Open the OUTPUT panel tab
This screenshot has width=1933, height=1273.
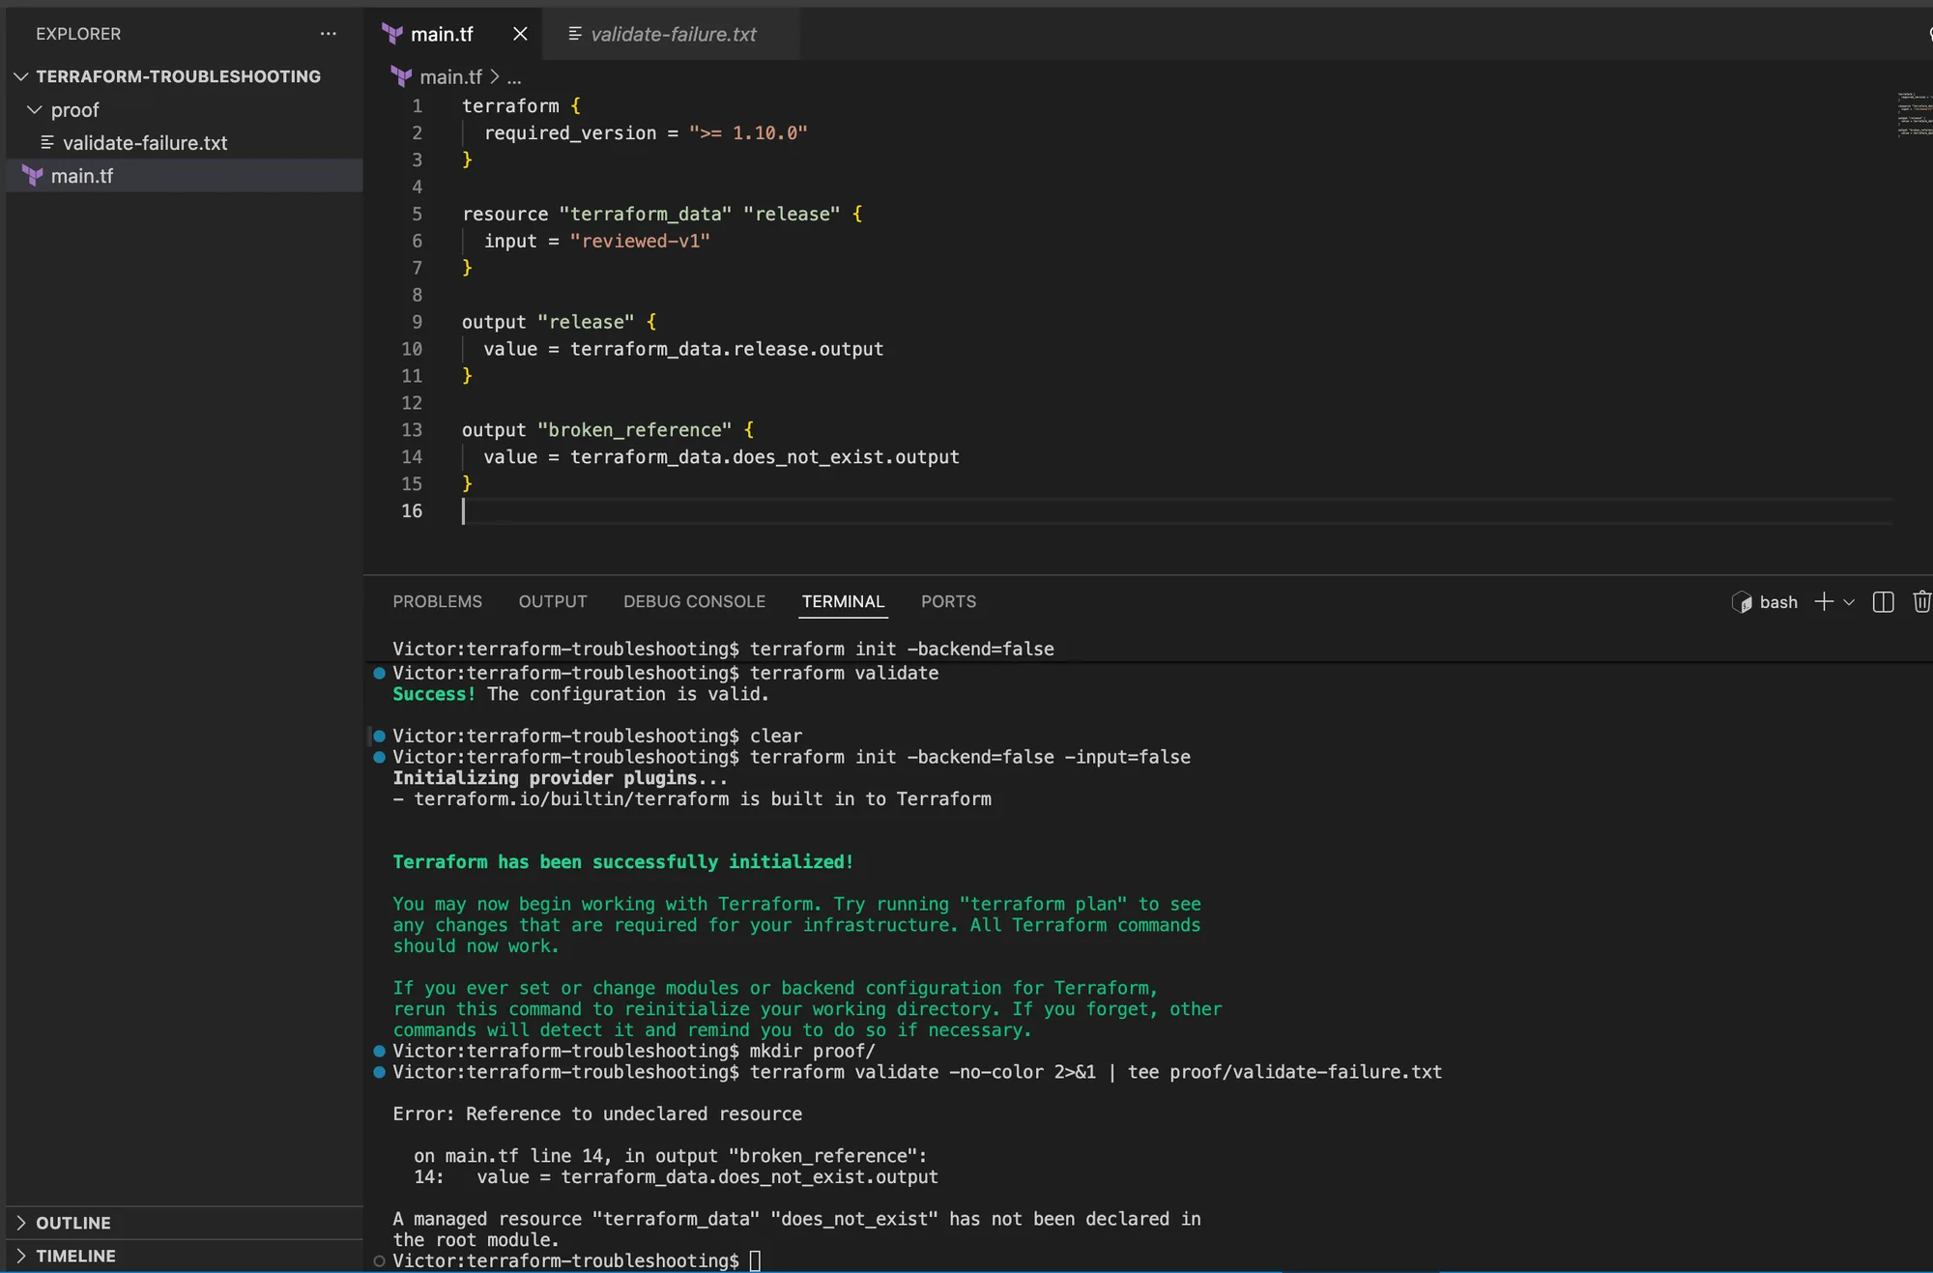click(x=553, y=601)
